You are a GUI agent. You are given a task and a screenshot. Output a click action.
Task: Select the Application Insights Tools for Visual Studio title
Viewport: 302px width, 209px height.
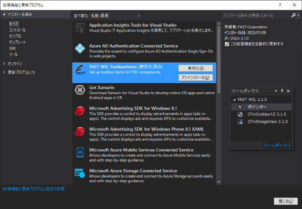coord(133,25)
